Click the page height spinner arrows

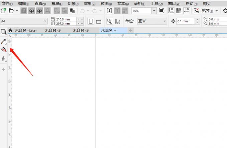pyautogui.click(x=80, y=23)
